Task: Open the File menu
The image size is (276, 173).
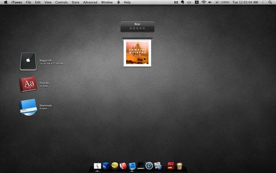Action: [28, 2]
